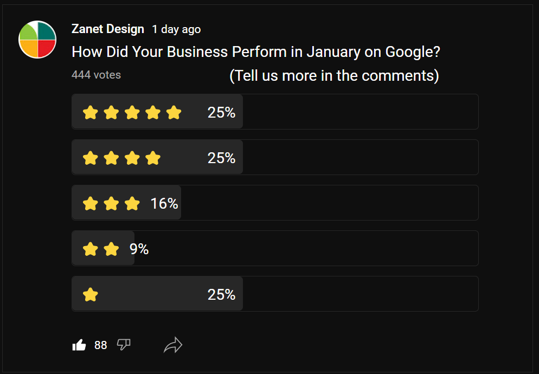Screen dimensions: 539x374
Task: Click the share arrow icon
Action: 172,344
